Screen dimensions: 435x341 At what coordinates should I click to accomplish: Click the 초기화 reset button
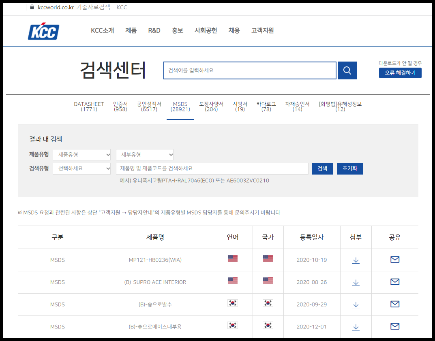(350, 168)
